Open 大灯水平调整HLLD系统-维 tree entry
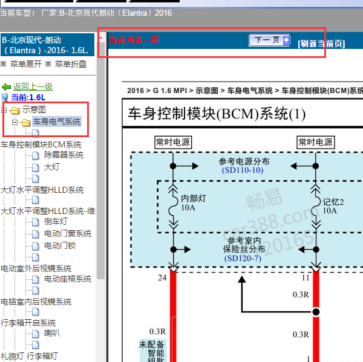This screenshot has width=363, height=362. 48,211
